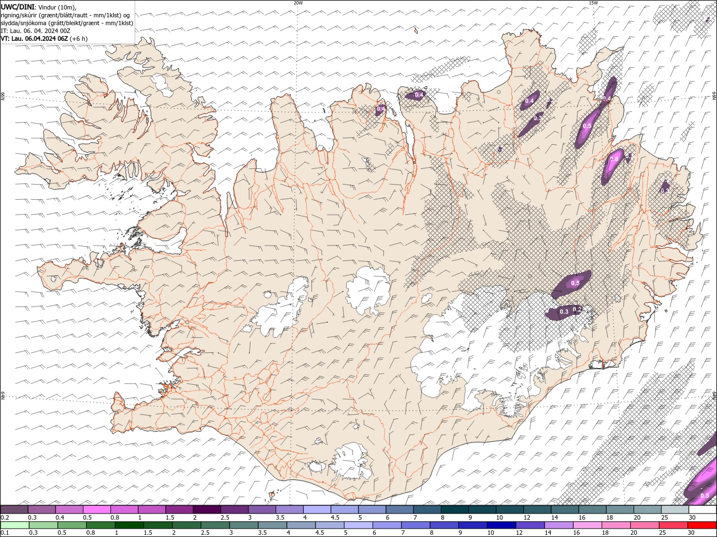Click the 0.3 value on southeast snowfall blob
The image size is (717, 537).
point(564,312)
